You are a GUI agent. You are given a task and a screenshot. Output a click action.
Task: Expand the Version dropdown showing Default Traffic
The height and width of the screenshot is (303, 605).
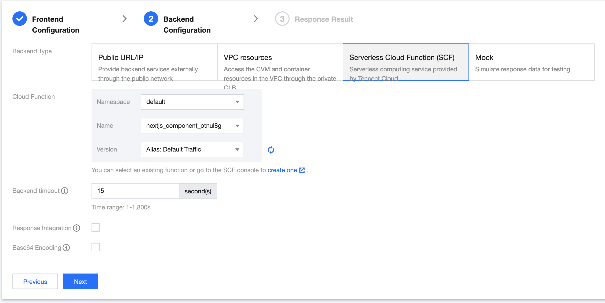[x=192, y=149]
